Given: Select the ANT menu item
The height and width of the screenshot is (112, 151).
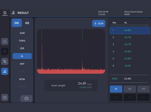Looking at the screenshot, I should click(22, 64).
